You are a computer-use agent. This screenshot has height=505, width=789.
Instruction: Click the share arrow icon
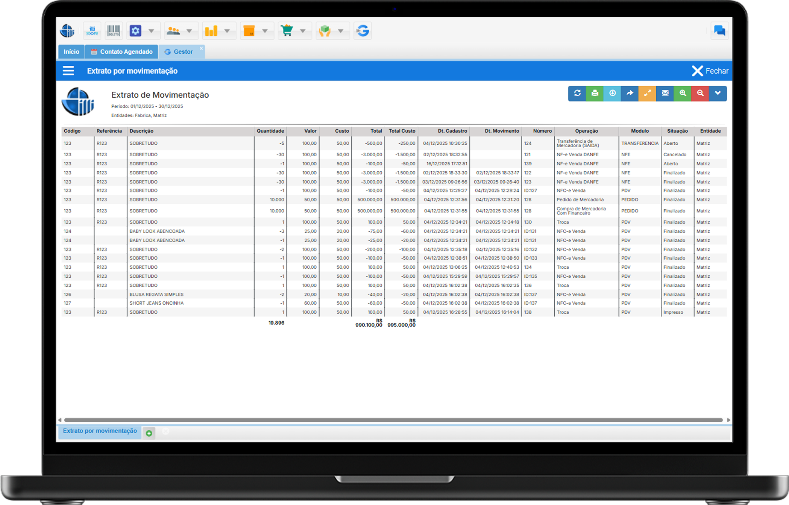pos(630,93)
